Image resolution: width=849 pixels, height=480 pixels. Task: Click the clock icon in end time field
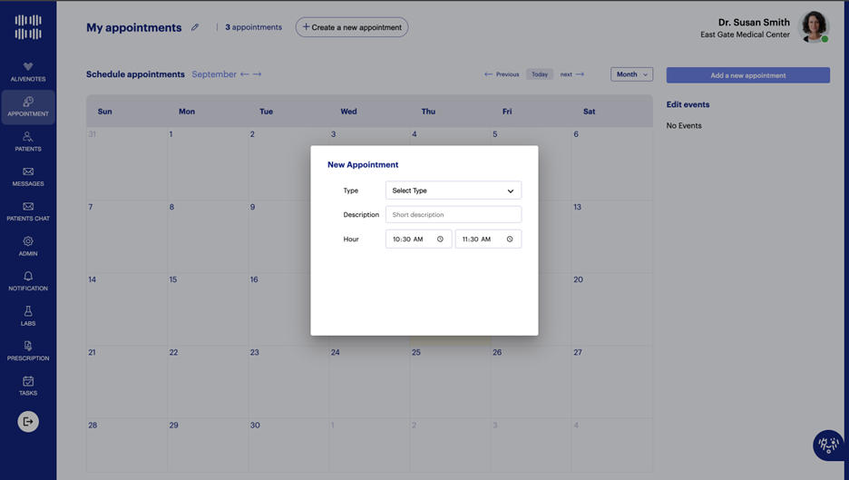point(510,240)
